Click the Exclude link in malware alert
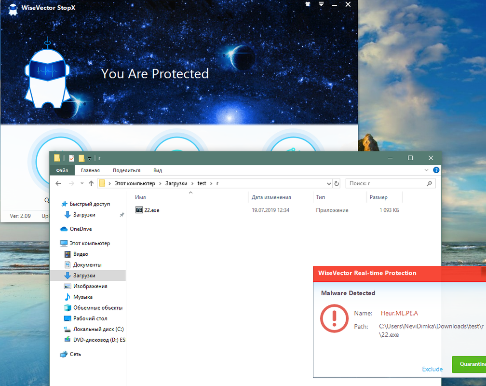Image resolution: width=486 pixels, height=386 pixels. (432, 369)
